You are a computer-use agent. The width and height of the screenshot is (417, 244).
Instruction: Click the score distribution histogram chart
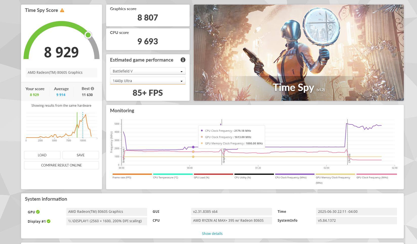pyautogui.click(x=62, y=126)
